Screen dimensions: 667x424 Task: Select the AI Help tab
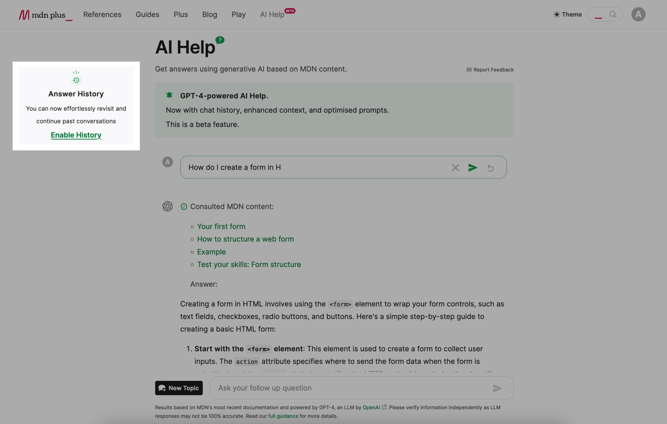point(272,14)
